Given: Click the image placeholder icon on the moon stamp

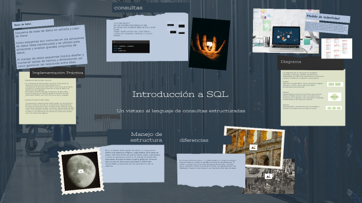Looking at the screenshot, I should (81, 171).
